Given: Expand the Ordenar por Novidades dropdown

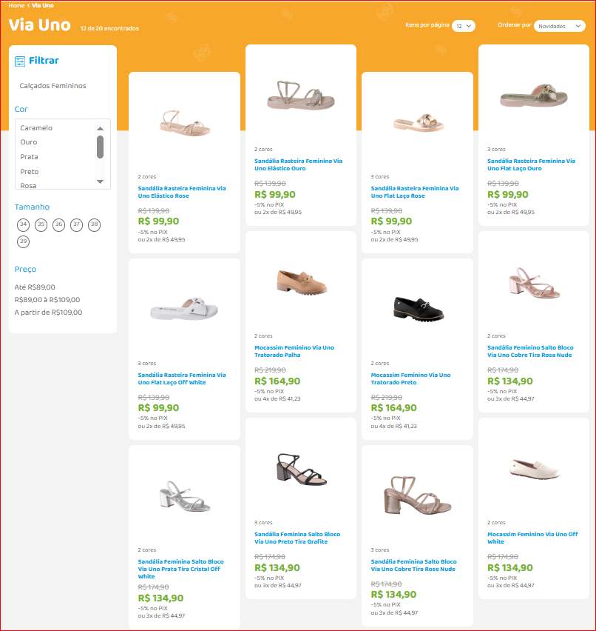Looking at the screenshot, I should click(x=559, y=26).
